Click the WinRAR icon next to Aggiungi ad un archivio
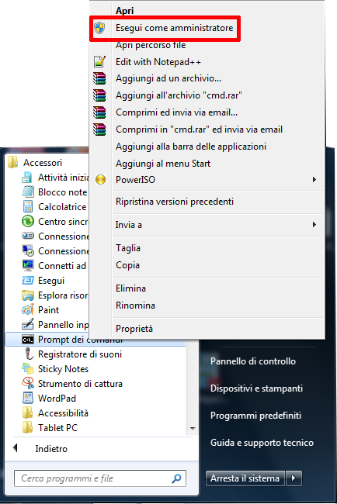Viewport: 337px width, 504px height. (99, 78)
